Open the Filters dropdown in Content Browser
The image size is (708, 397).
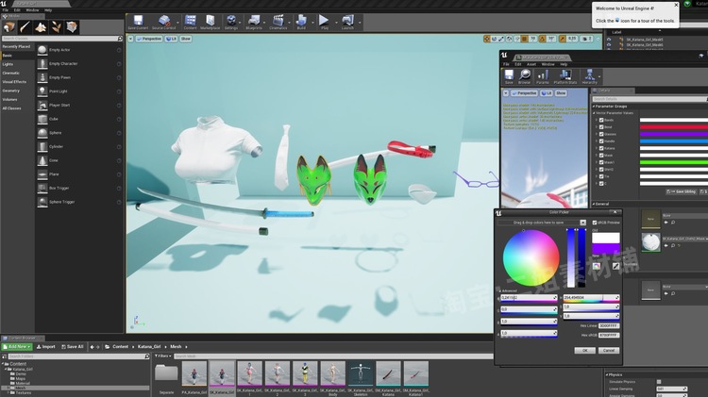pyautogui.click(x=162, y=356)
